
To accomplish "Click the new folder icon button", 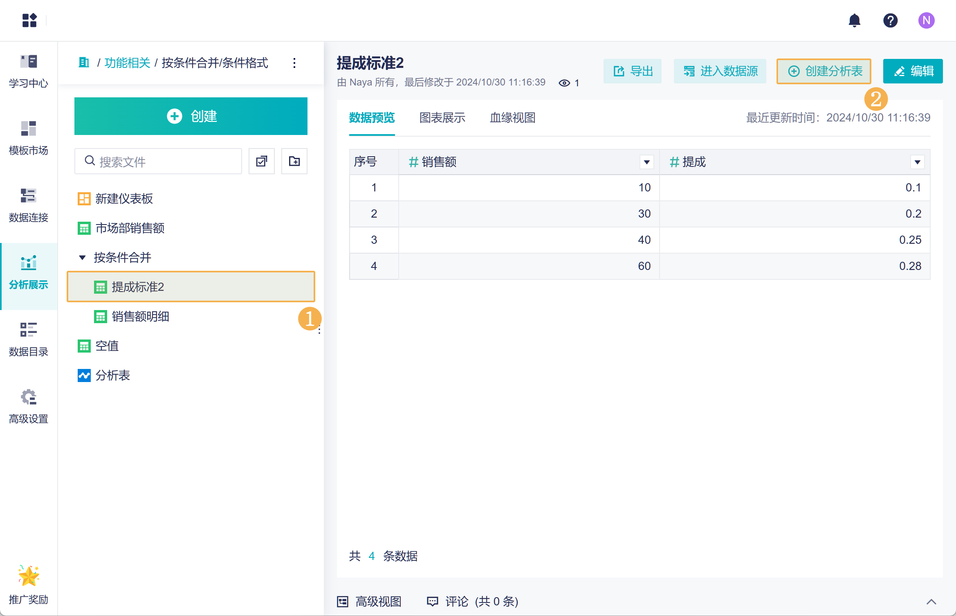I will (x=294, y=161).
